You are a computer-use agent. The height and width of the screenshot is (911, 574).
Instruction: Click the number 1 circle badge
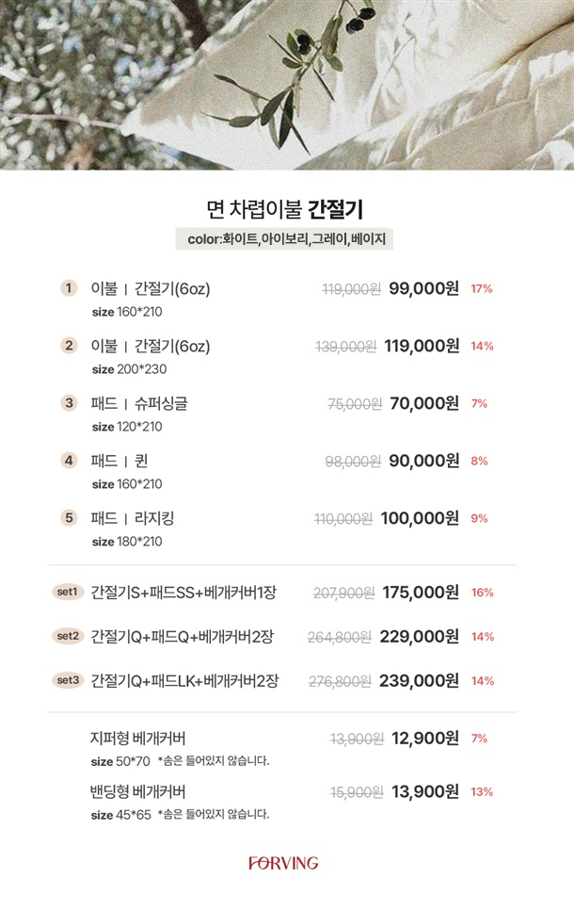coord(69,288)
